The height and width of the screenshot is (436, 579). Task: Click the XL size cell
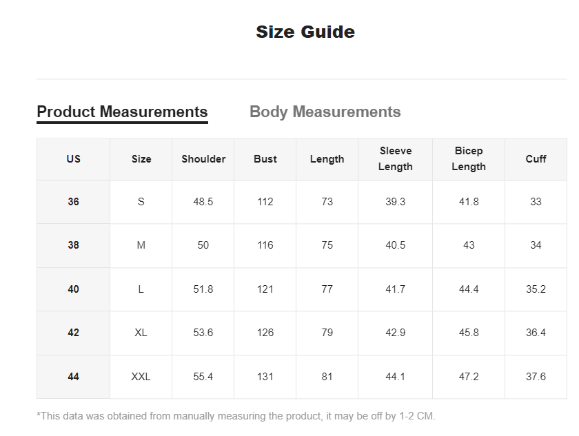tap(141, 333)
